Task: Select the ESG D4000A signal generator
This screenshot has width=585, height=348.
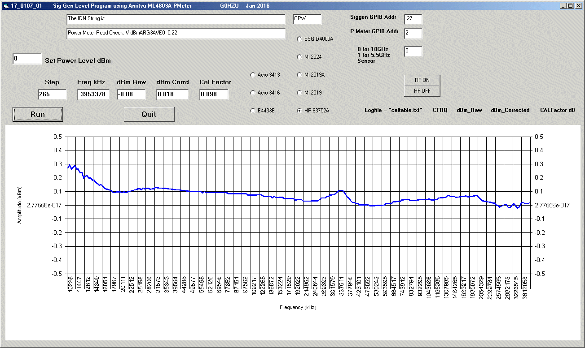Action: click(x=299, y=39)
